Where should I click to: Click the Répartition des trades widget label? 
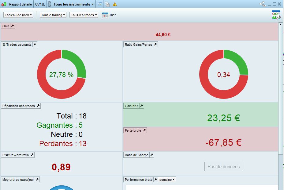[19, 106]
